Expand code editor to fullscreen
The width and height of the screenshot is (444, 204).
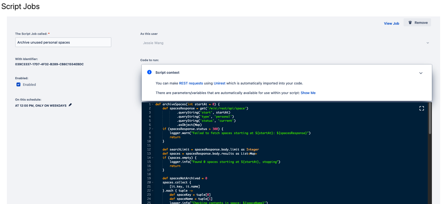pos(421,108)
